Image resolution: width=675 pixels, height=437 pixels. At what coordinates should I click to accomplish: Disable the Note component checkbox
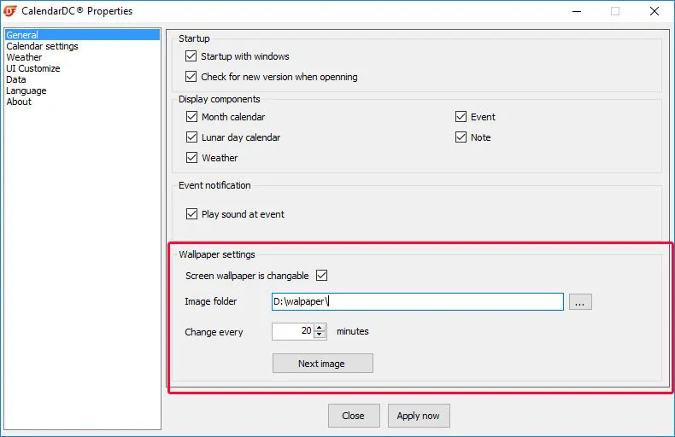(461, 137)
